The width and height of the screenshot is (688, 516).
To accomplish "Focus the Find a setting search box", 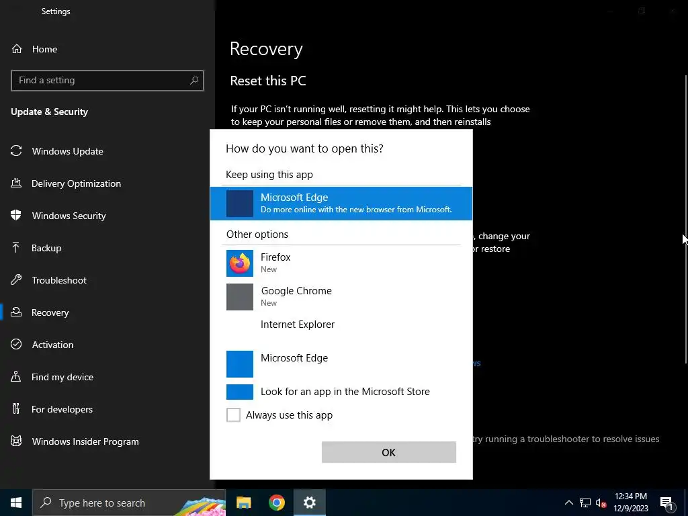I will click(x=107, y=81).
